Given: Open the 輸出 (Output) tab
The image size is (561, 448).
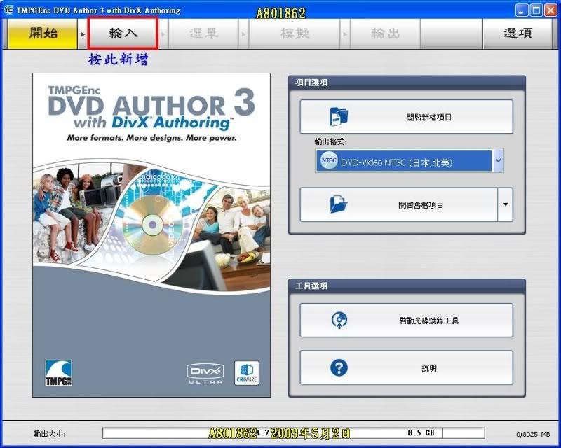Looking at the screenshot, I should [385, 34].
